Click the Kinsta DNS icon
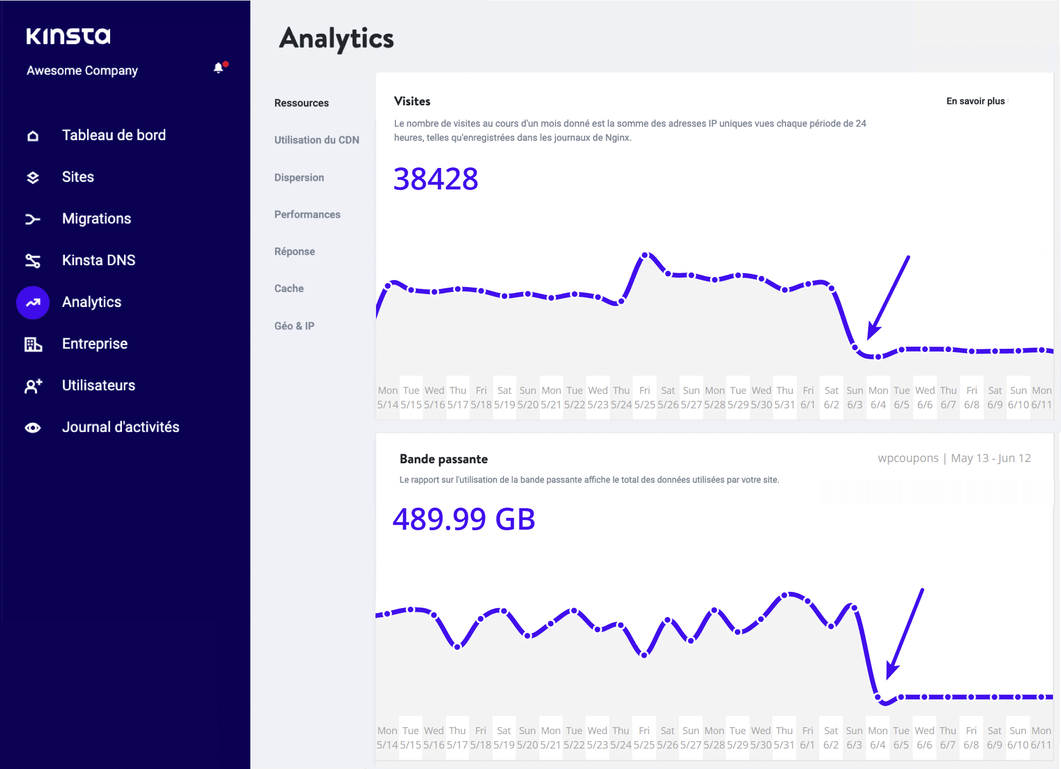 click(33, 261)
